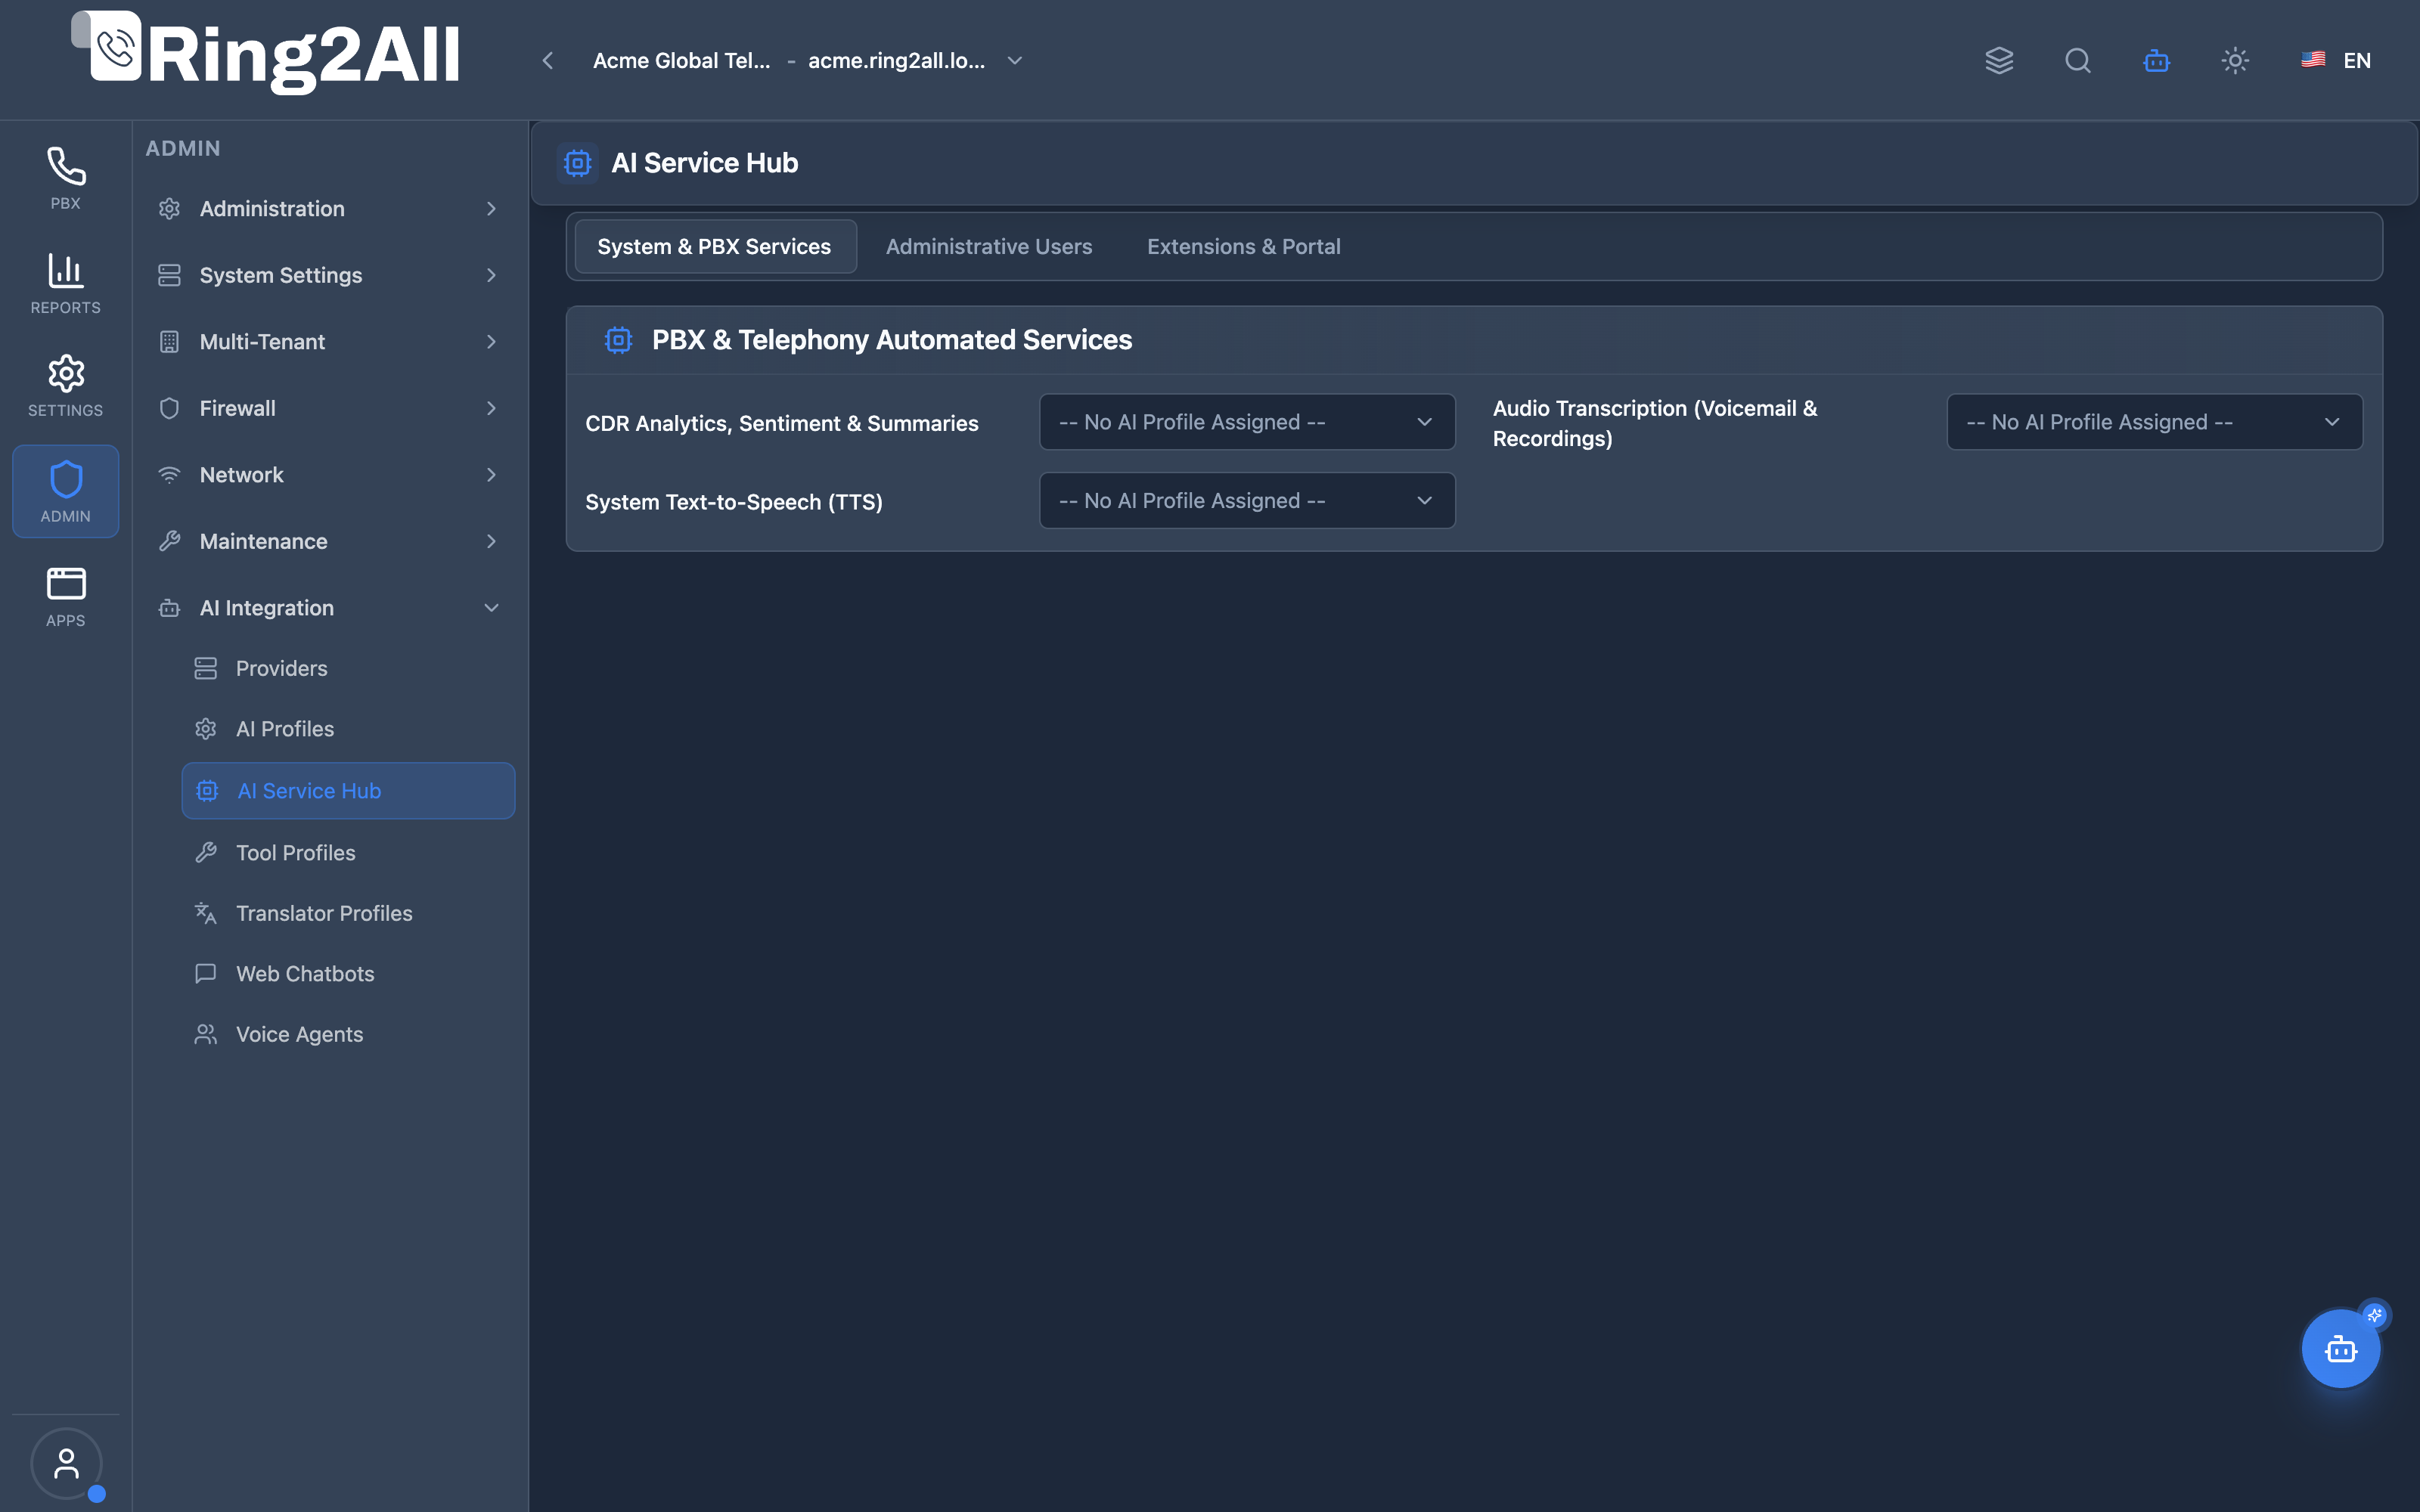The image size is (2420, 1512).
Task: Open CDR Analytics AI profile dropdown
Action: [x=1247, y=422]
